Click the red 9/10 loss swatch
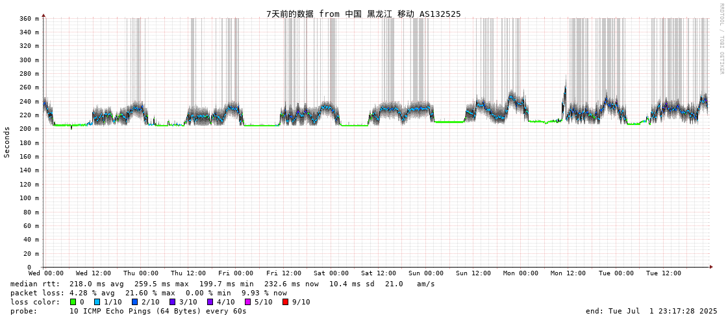Screen dimensions: 728x320 point(286,302)
